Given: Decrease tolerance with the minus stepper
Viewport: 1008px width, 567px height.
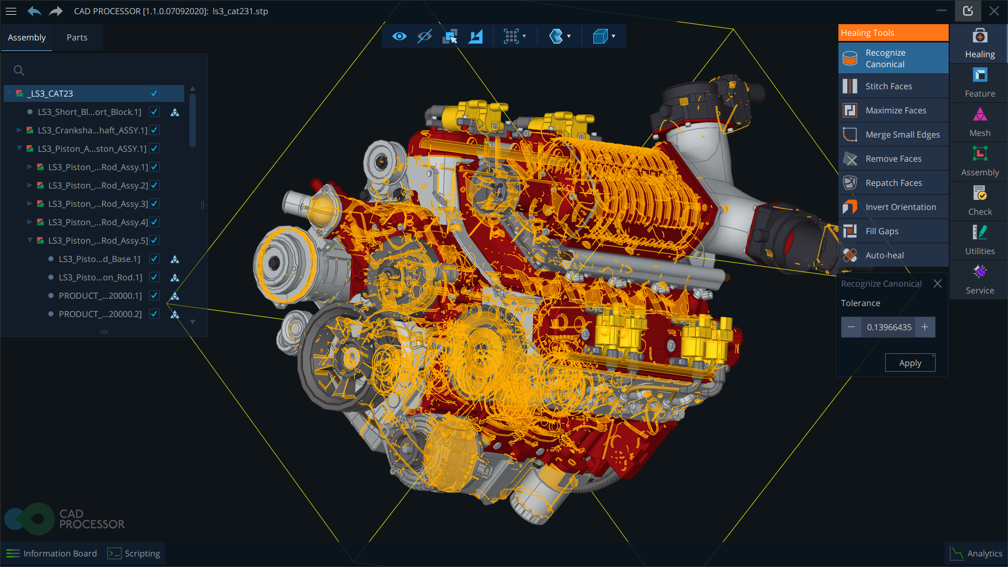Looking at the screenshot, I should point(852,327).
